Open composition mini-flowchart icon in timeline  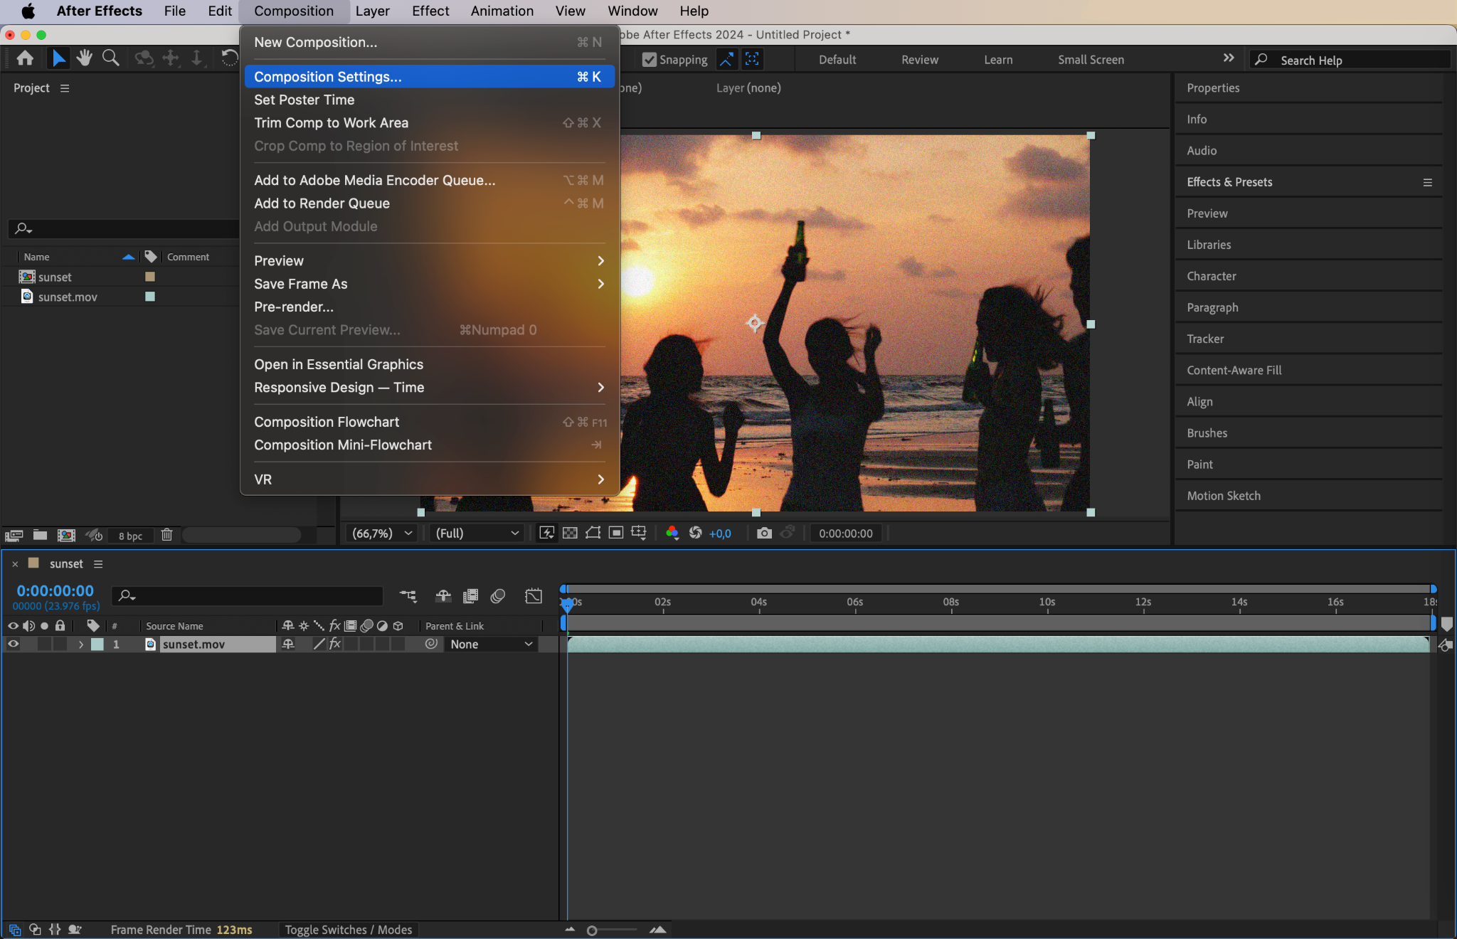(408, 595)
